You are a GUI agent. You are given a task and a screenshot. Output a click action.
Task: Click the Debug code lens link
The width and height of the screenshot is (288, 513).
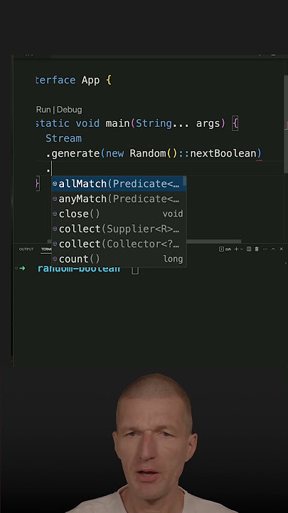click(69, 110)
